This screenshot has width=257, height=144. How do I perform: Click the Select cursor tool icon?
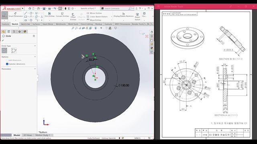click(x=60, y=8)
